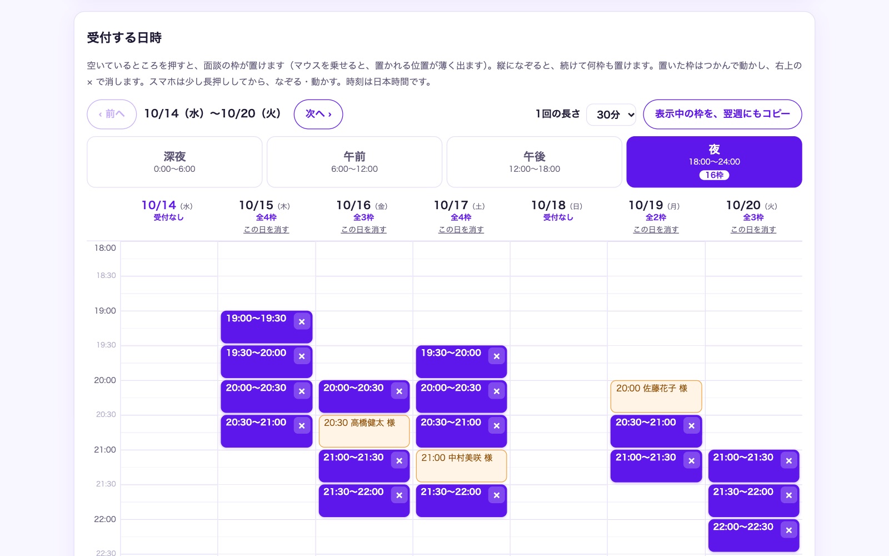Click the date range 10/14(水)~10/20(火)

point(213,113)
